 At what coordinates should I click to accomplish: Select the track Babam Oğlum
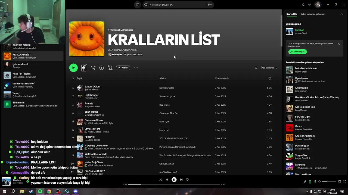point(92,87)
